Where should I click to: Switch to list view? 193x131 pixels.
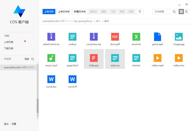point(187,12)
